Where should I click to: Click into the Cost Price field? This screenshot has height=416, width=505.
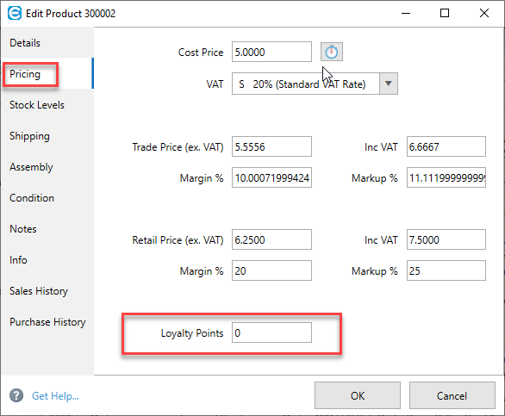coord(271,52)
